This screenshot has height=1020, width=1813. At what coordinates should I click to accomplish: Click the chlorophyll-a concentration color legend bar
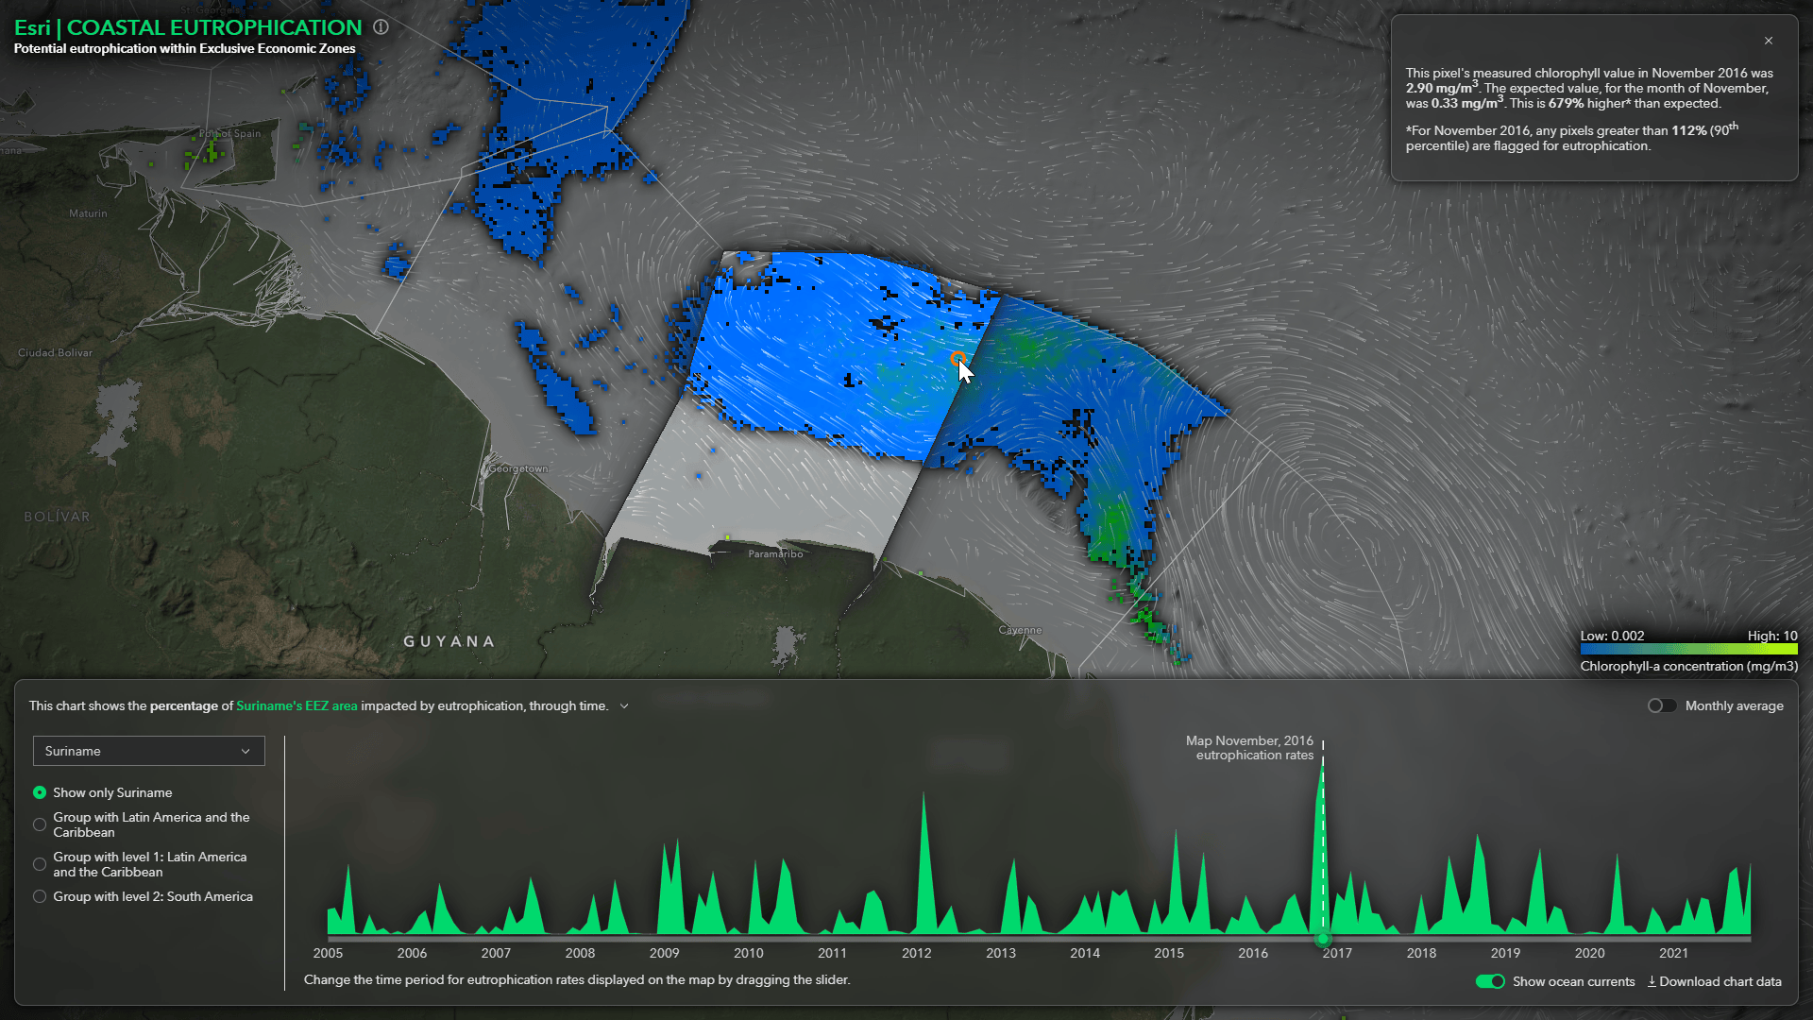[1688, 650]
